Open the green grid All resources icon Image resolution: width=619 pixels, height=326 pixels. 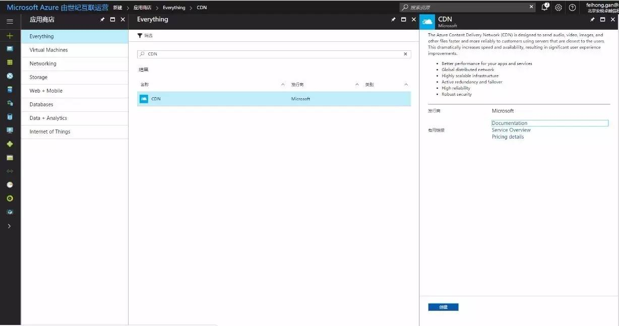coord(10,62)
